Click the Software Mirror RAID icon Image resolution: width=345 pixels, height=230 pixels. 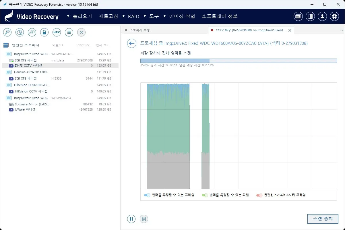coord(11,105)
